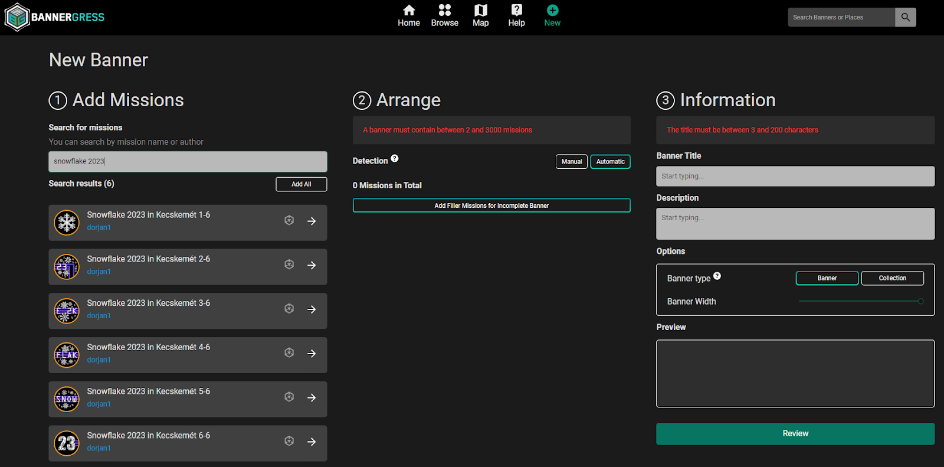Switch detection to Manual

click(571, 162)
